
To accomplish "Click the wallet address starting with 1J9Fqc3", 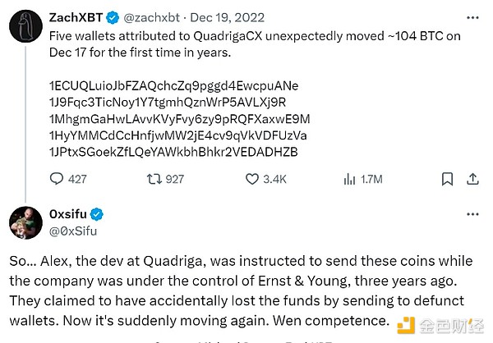I will [168, 103].
